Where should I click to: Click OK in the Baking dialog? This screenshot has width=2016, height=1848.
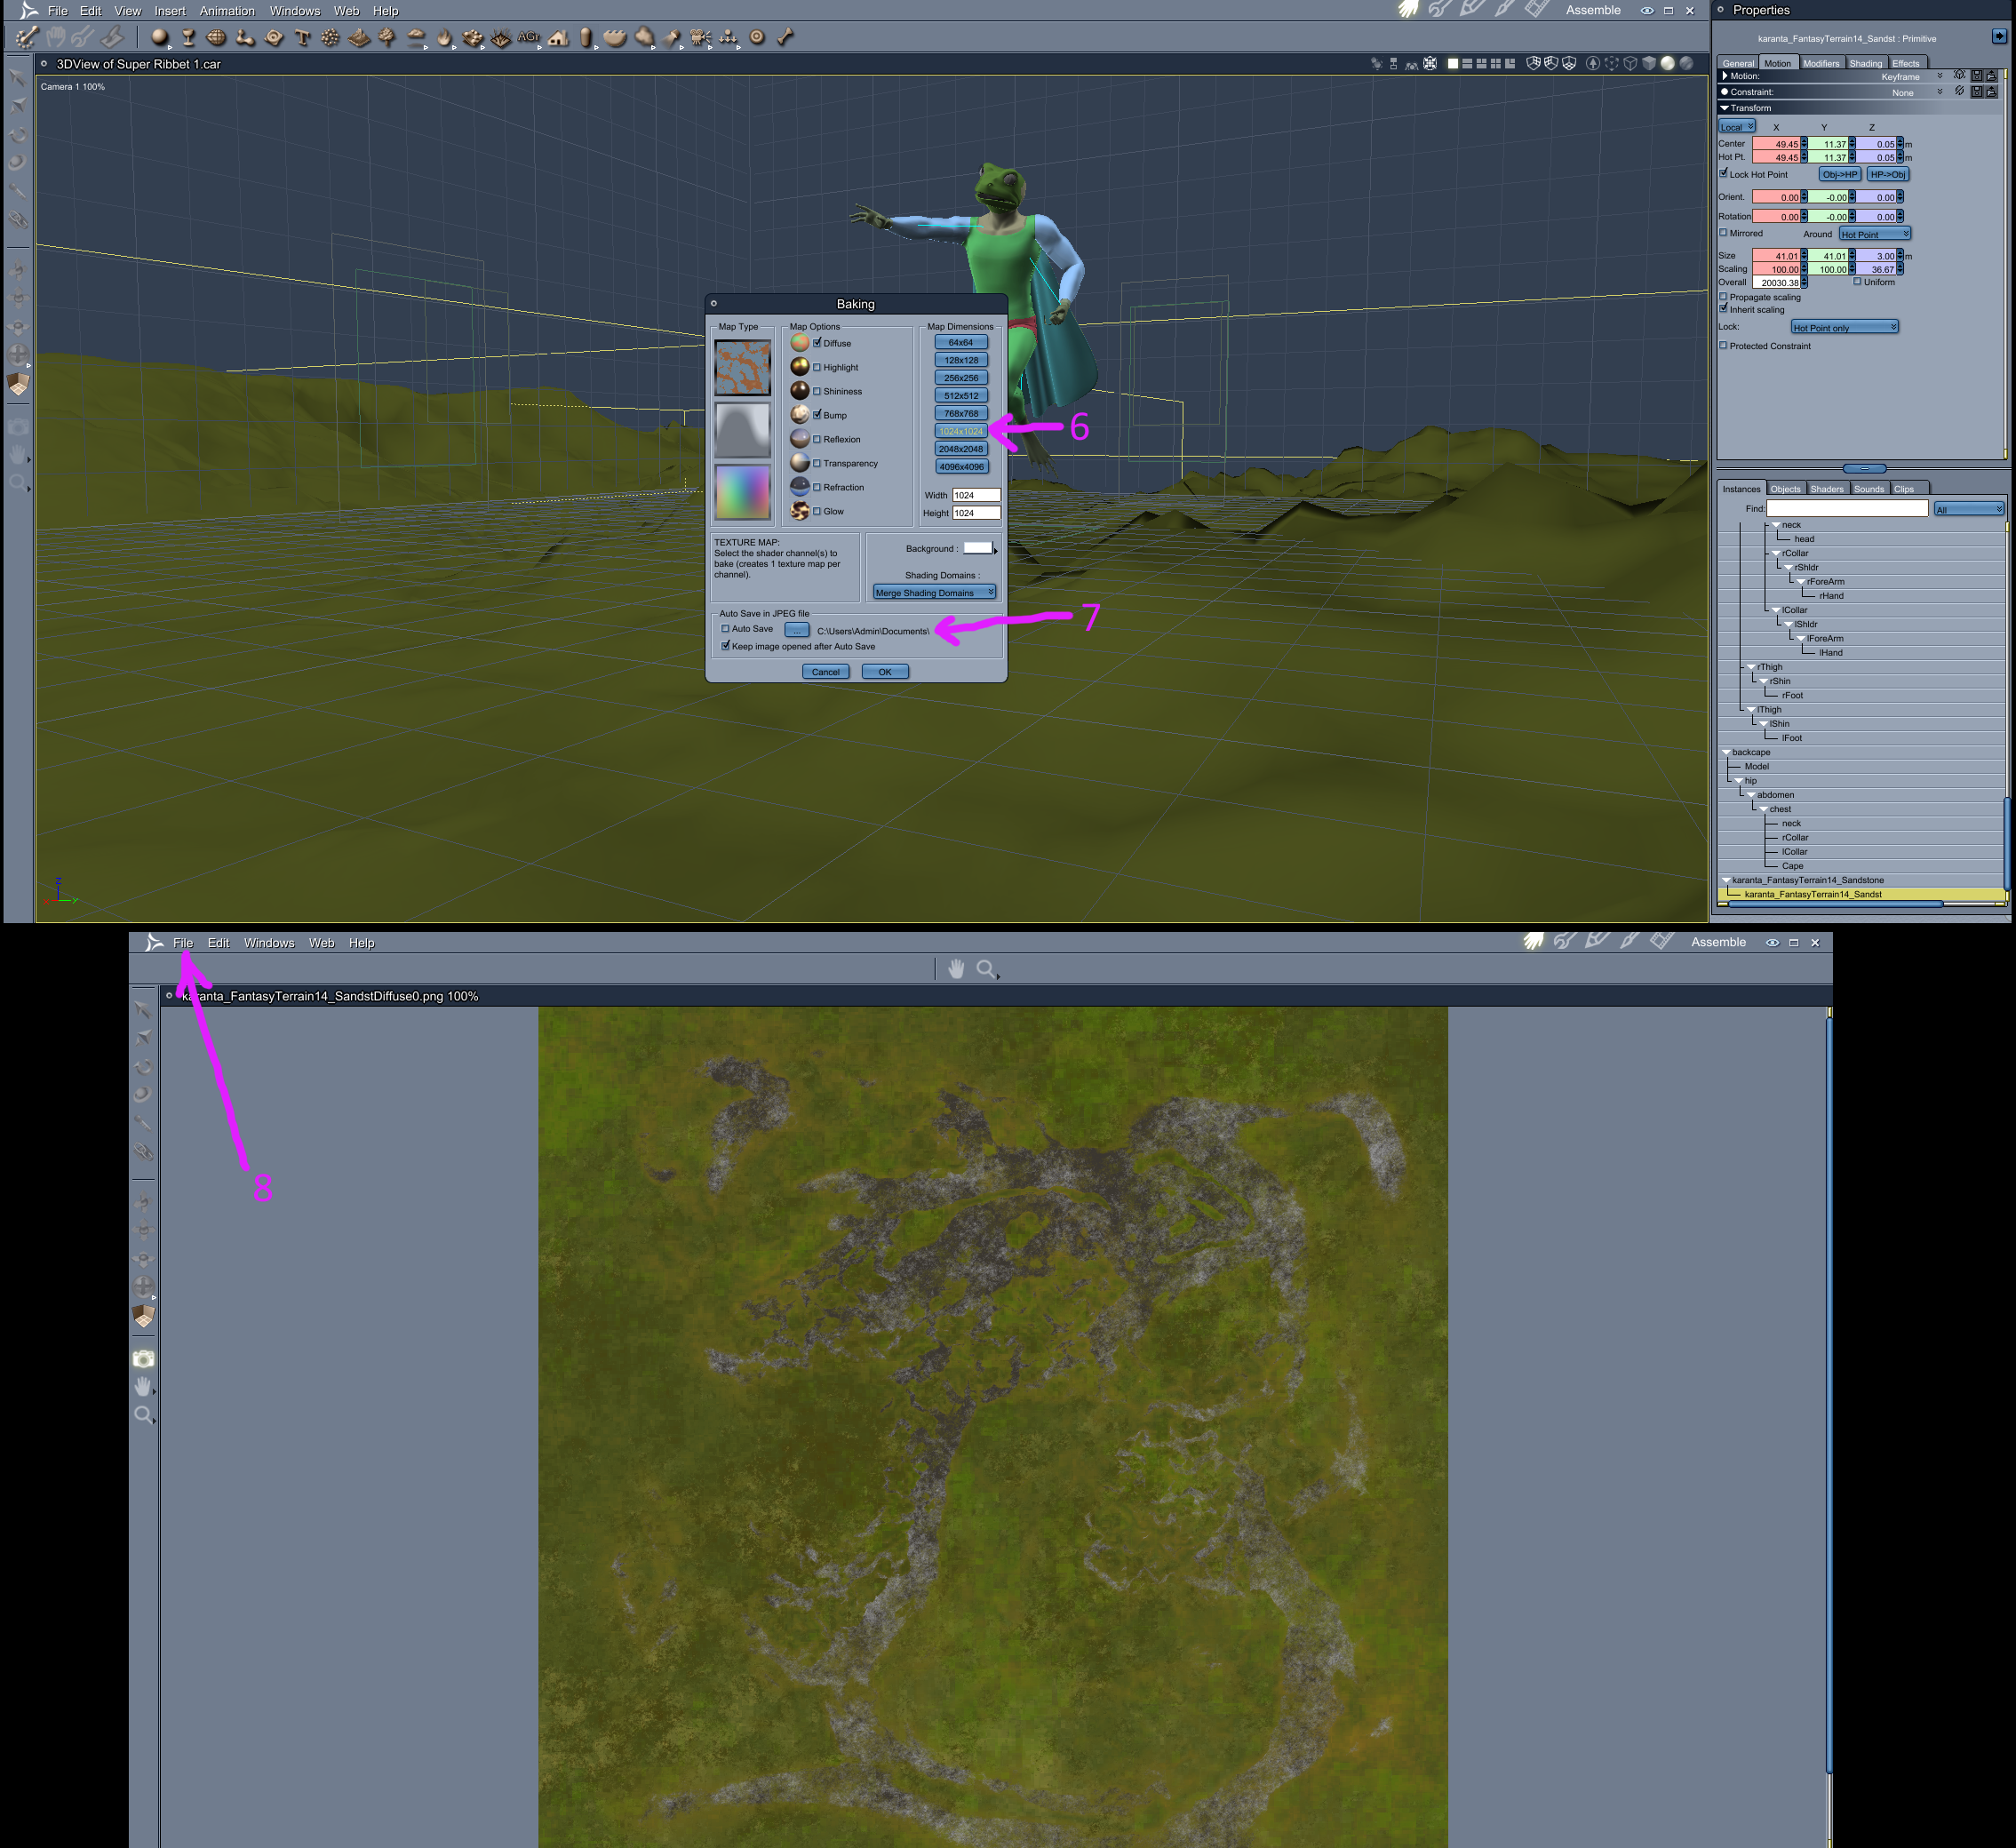[x=884, y=672]
